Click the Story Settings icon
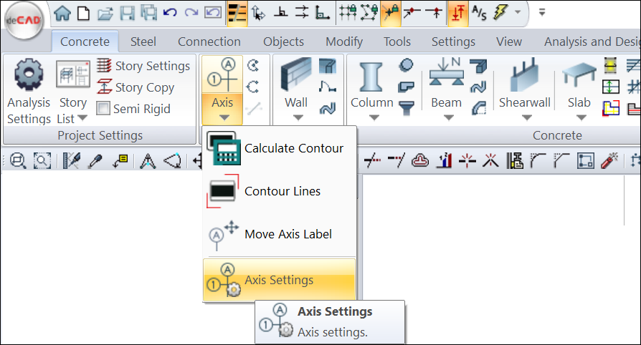The width and height of the screenshot is (641, 345). pos(104,66)
